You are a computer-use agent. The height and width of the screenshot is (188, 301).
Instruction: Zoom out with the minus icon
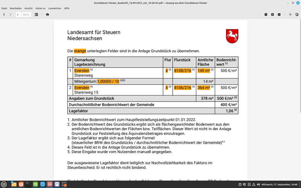coord(266,14)
